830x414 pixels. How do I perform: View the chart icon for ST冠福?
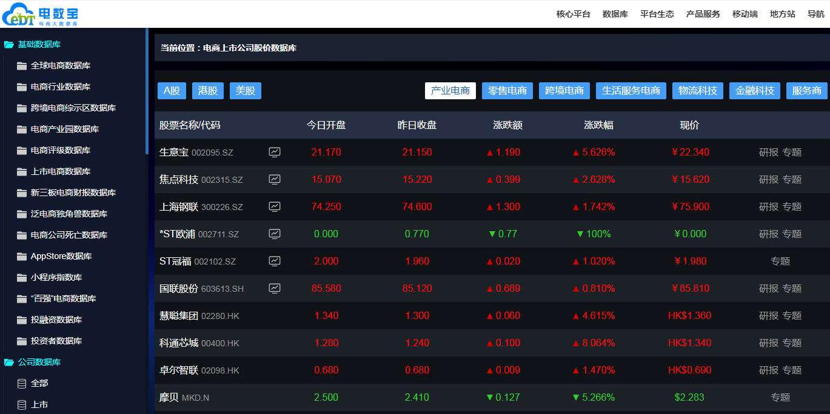(275, 261)
